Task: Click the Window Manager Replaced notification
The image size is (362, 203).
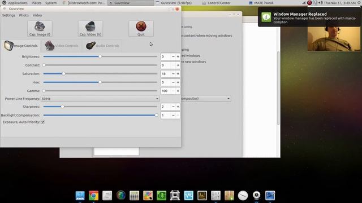Action: click(x=309, y=17)
